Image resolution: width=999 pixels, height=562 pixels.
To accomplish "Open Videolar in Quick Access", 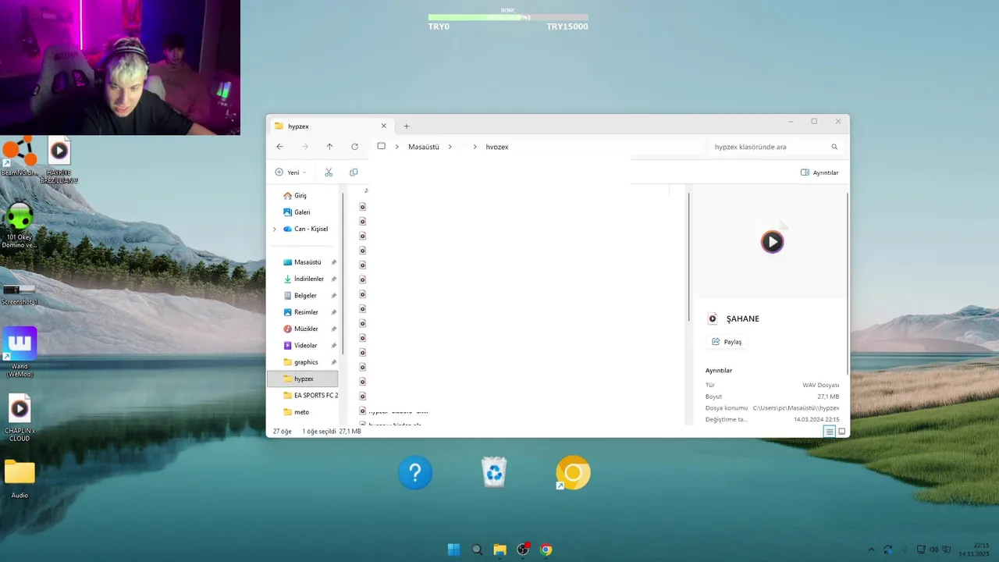I will 305,346.
